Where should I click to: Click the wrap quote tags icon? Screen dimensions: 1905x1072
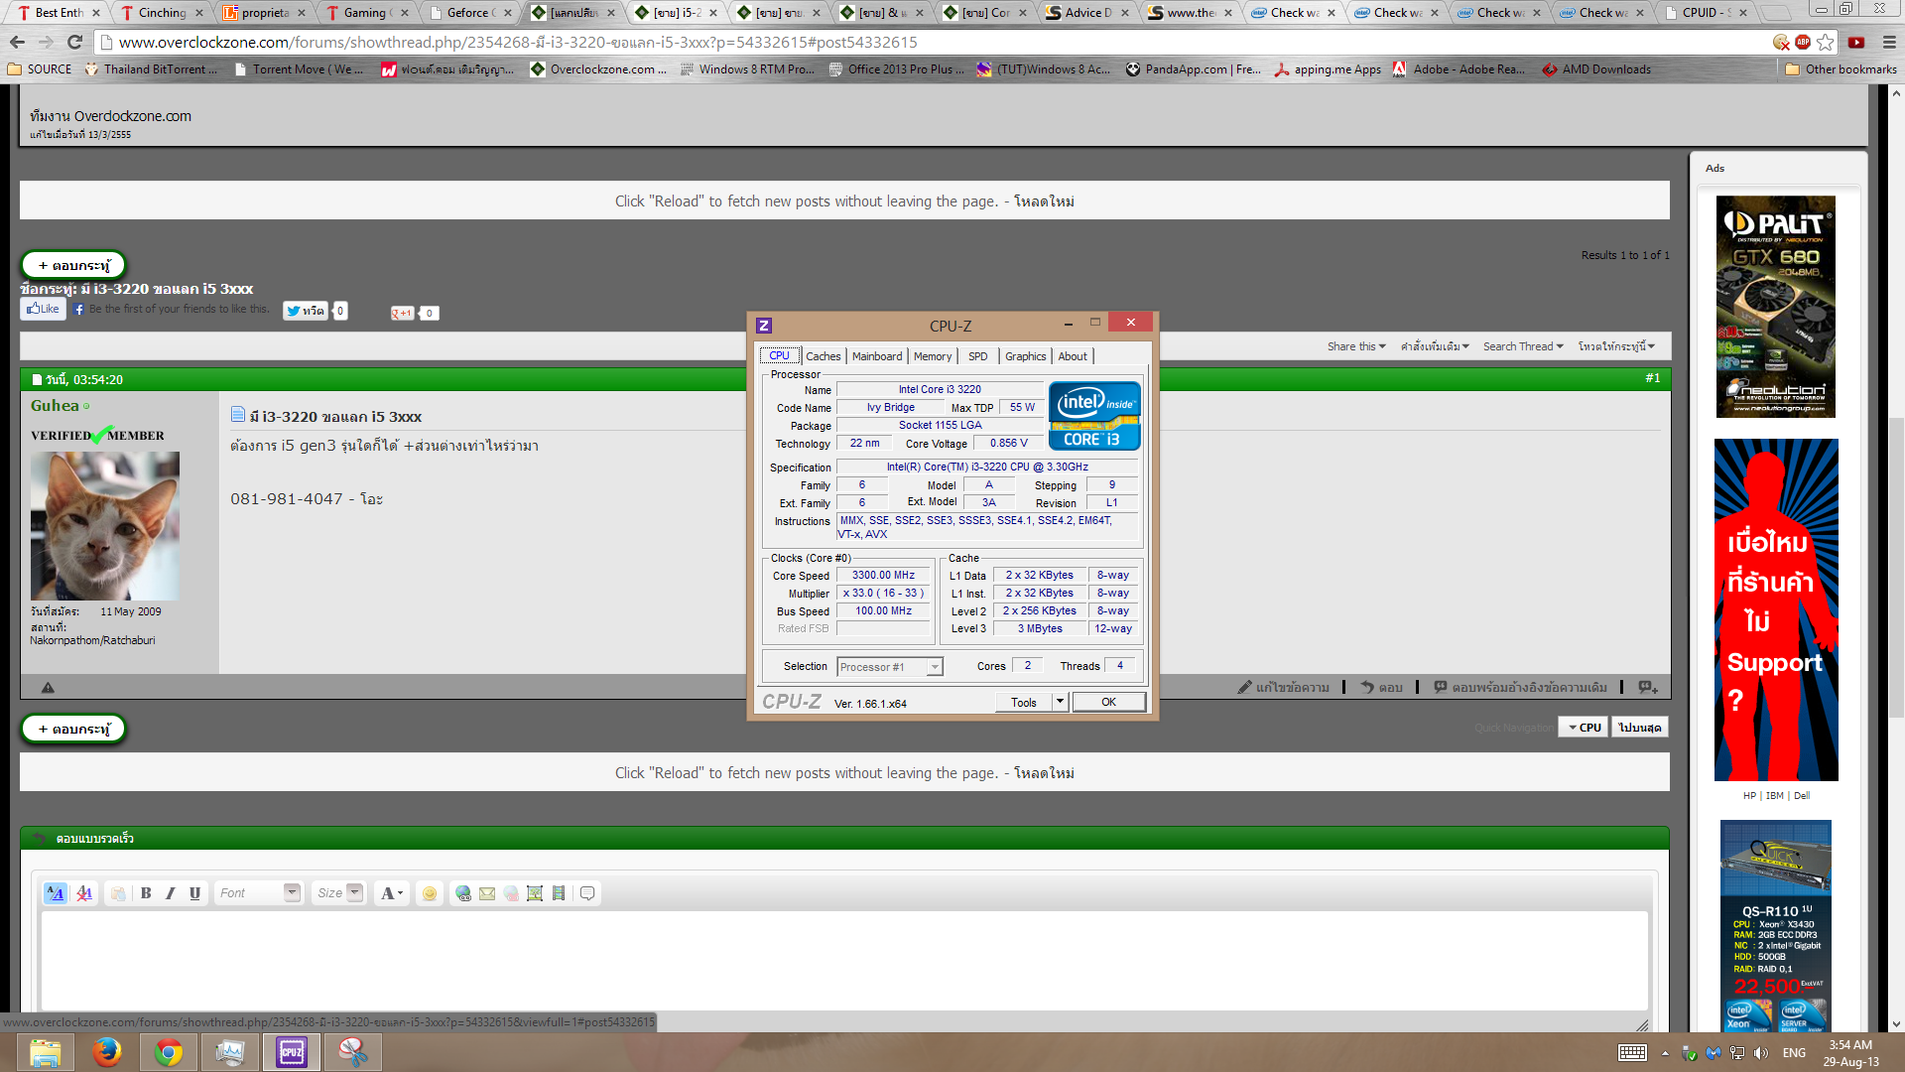click(x=587, y=893)
